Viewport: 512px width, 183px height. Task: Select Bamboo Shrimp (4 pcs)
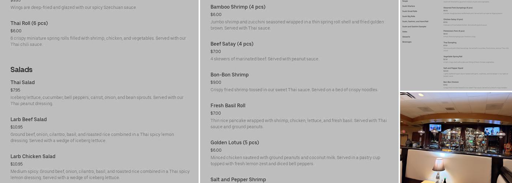(238, 7)
